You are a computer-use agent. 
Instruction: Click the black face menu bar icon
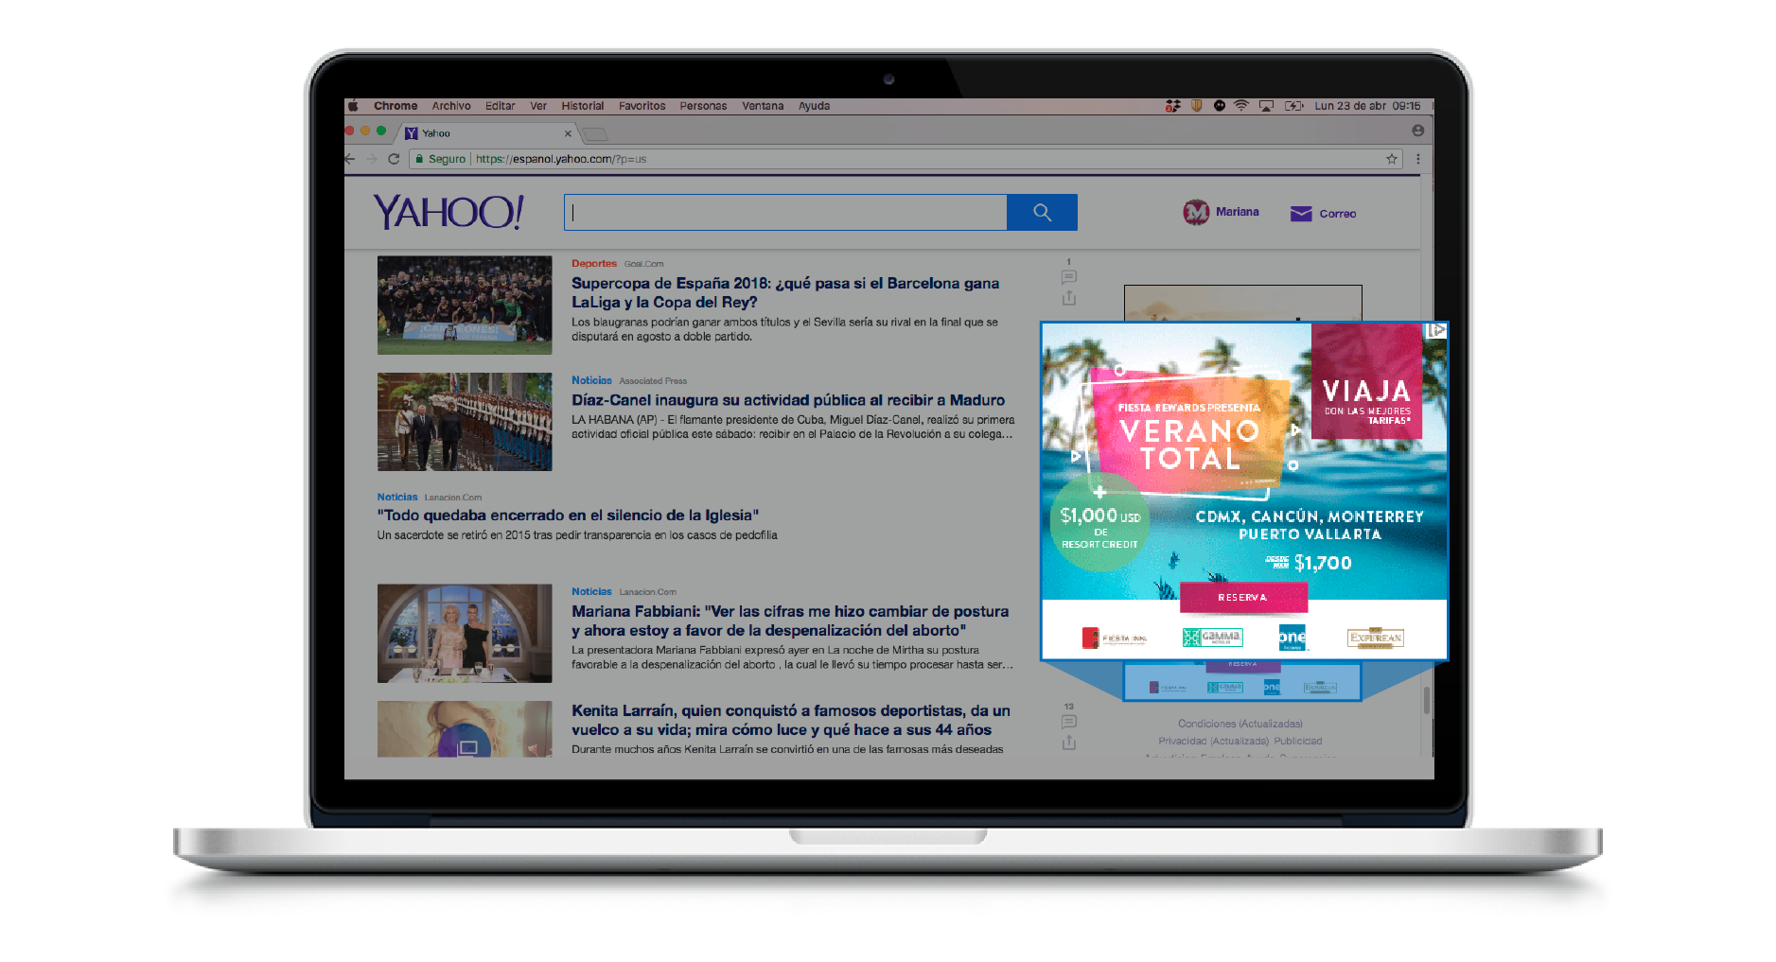pos(1219,106)
